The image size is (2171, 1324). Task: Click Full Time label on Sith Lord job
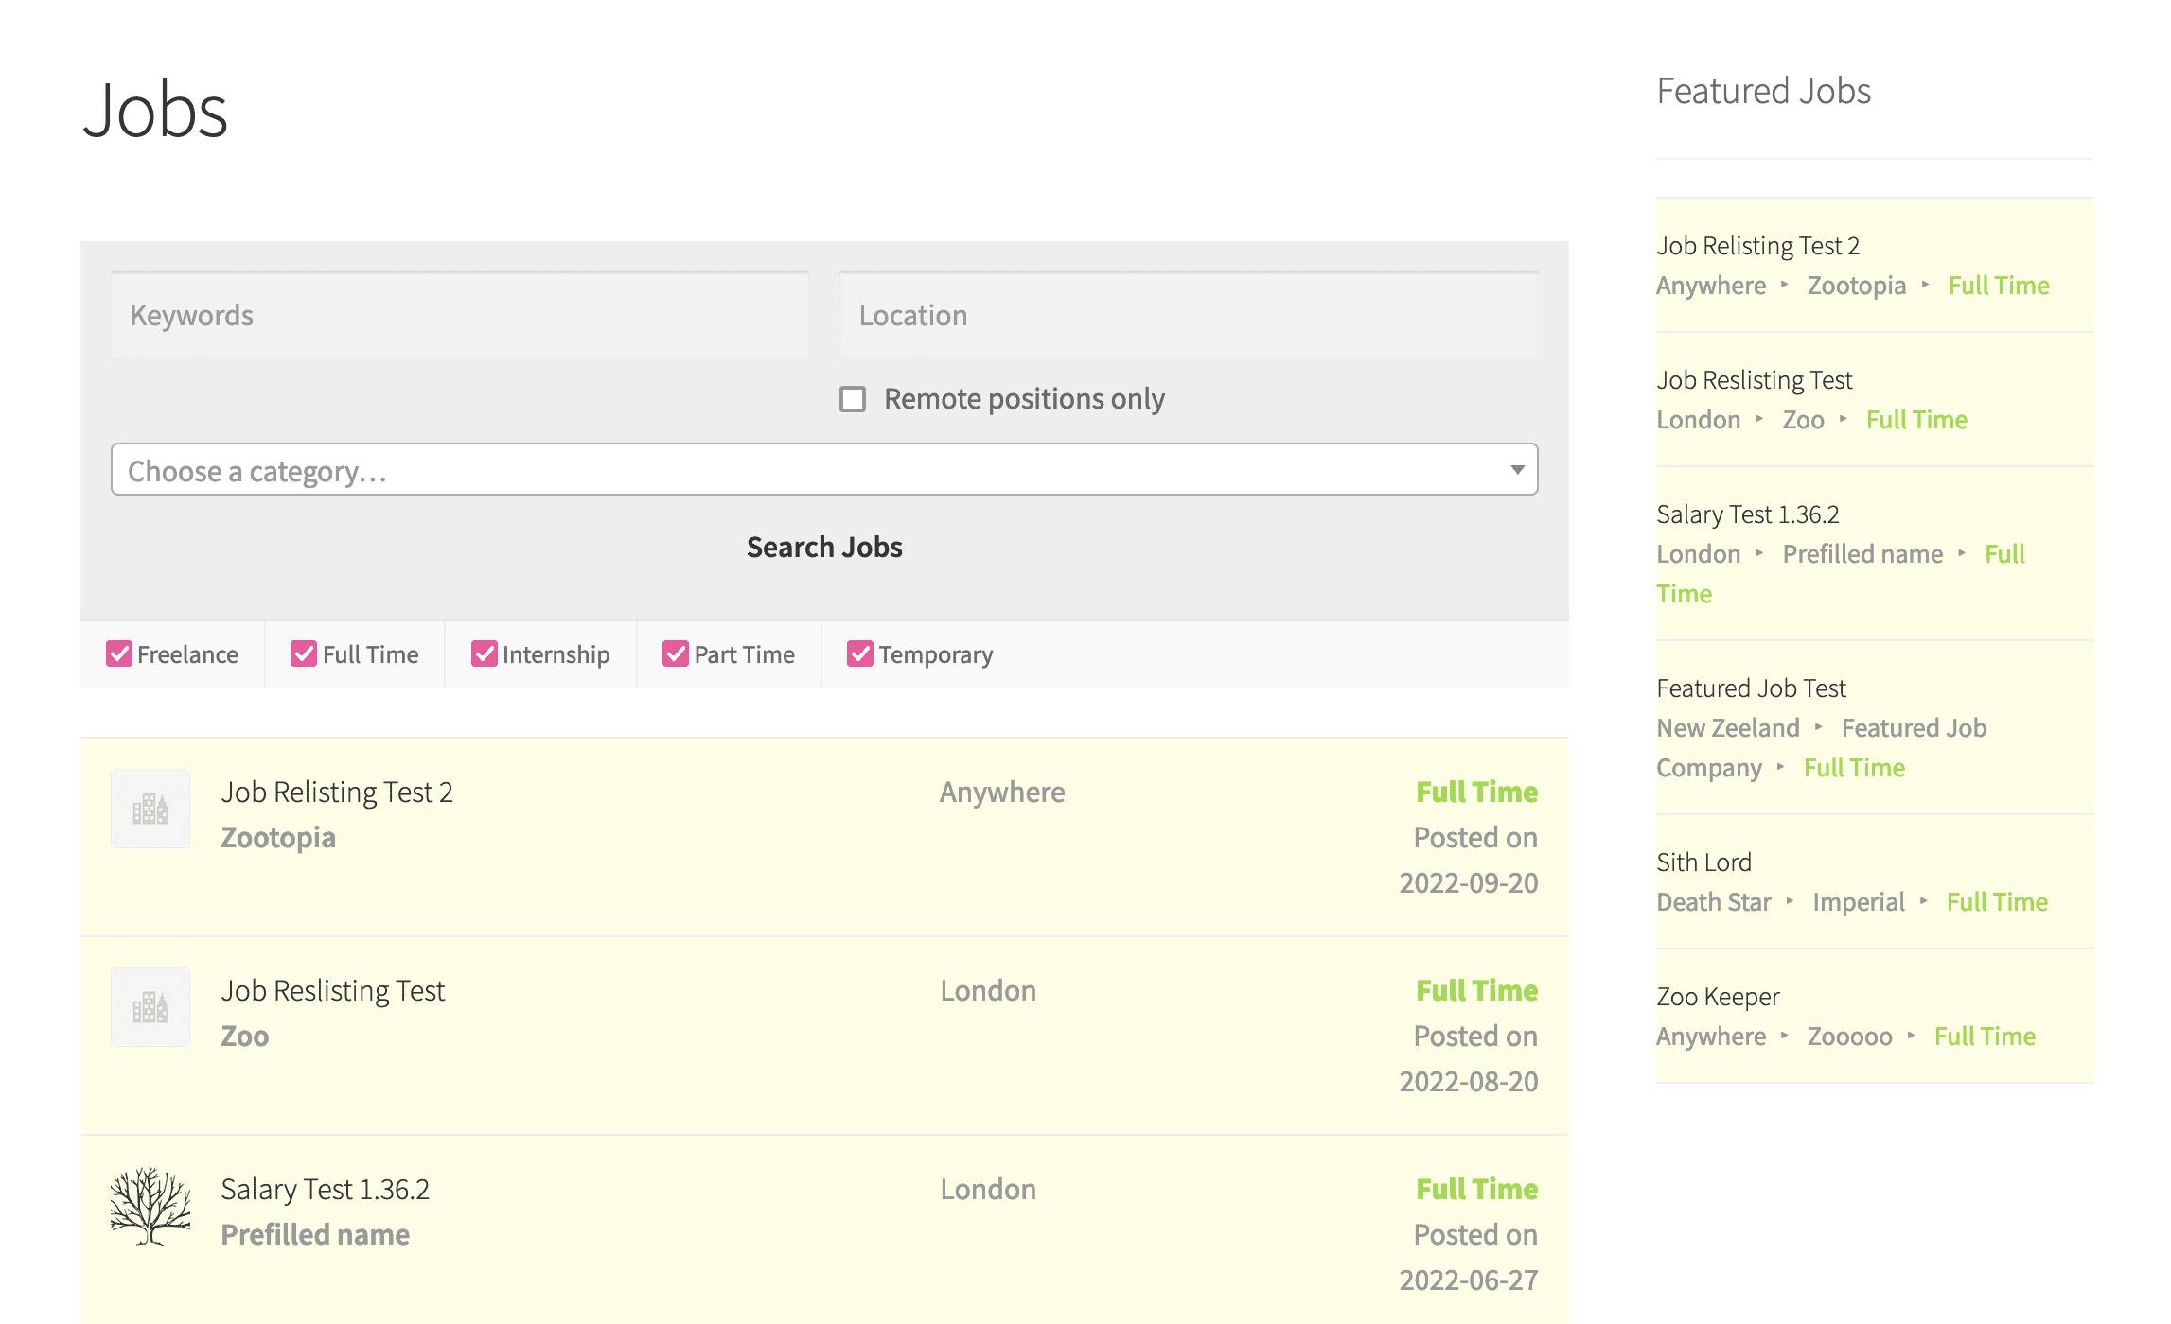(1997, 902)
